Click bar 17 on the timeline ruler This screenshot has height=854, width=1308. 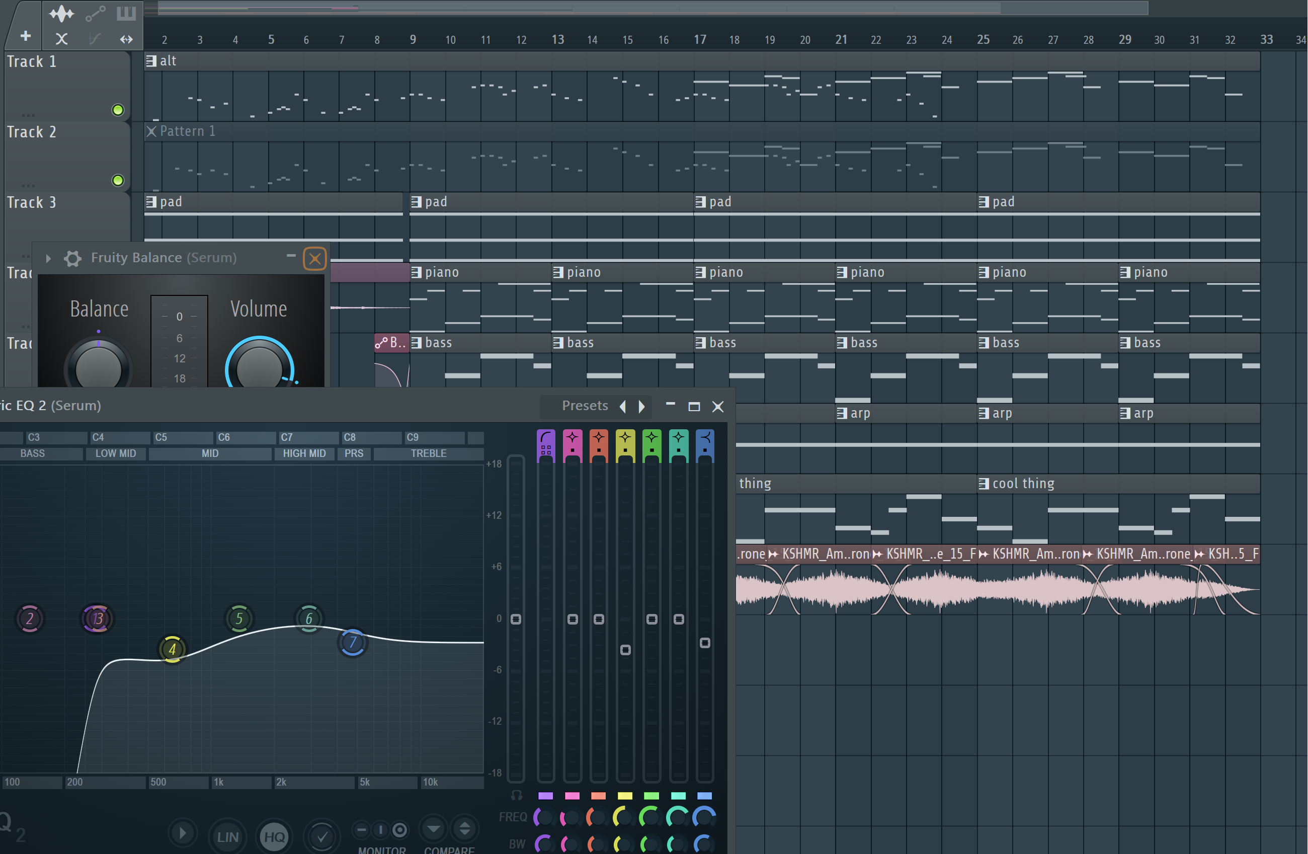tap(700, 40)
